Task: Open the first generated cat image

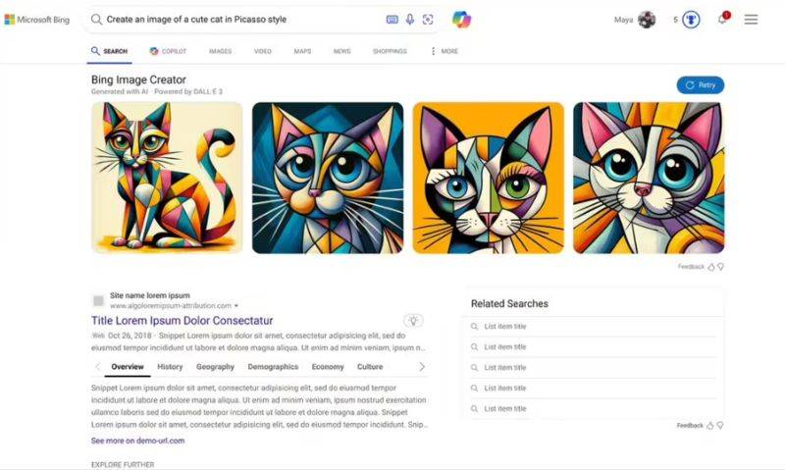Action: point(167,178)
